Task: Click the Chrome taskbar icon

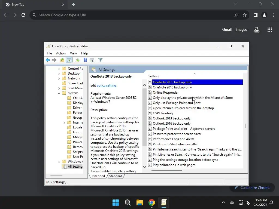Action: [x=152, y=202]
